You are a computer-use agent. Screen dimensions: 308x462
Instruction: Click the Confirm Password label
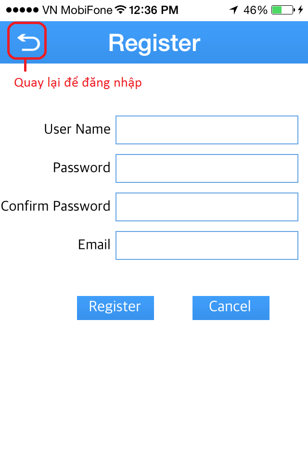56,206
